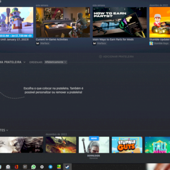Open WhatsApp in the taskbar
Screen dimensions: 170x170
click(34, 167)
